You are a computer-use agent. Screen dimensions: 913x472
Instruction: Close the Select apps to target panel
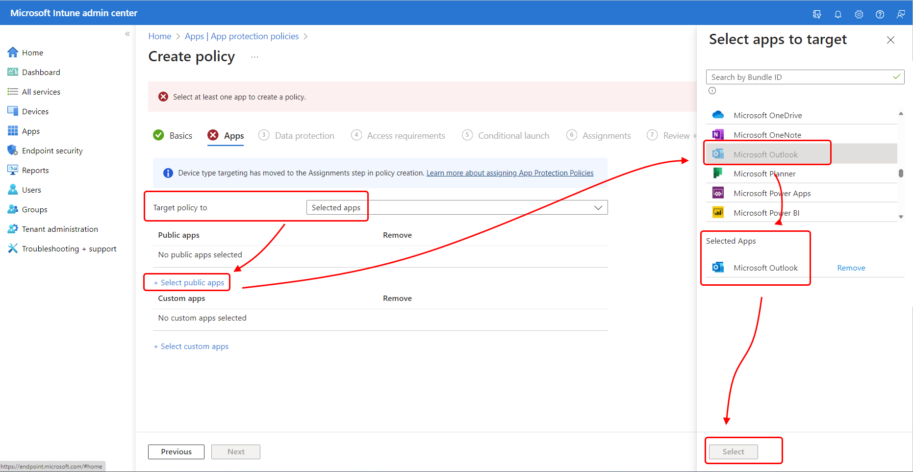point(890,40)
